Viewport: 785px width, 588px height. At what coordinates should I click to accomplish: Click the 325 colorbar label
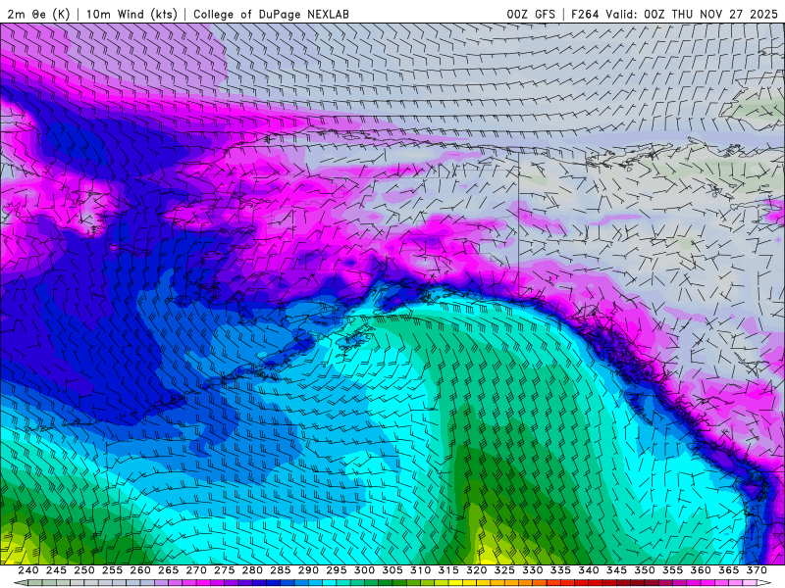click(504, 570)
